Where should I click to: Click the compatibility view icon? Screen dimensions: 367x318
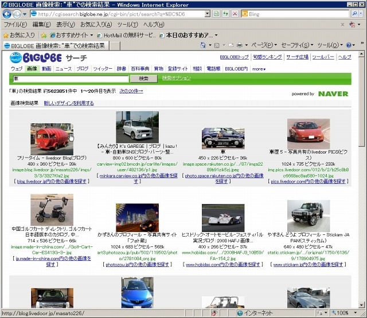(x=217, y=14)
